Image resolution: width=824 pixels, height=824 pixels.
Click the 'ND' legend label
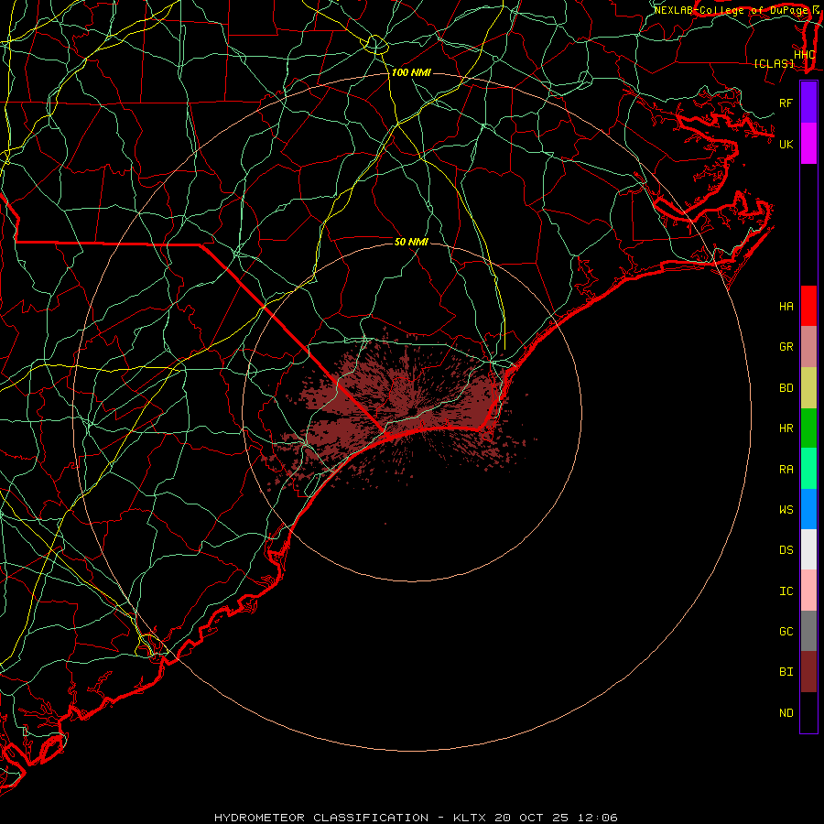click(786, 713)
